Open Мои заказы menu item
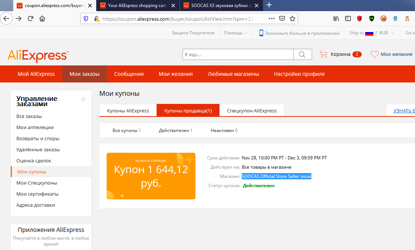415x250 pixels. click(84, 74)
